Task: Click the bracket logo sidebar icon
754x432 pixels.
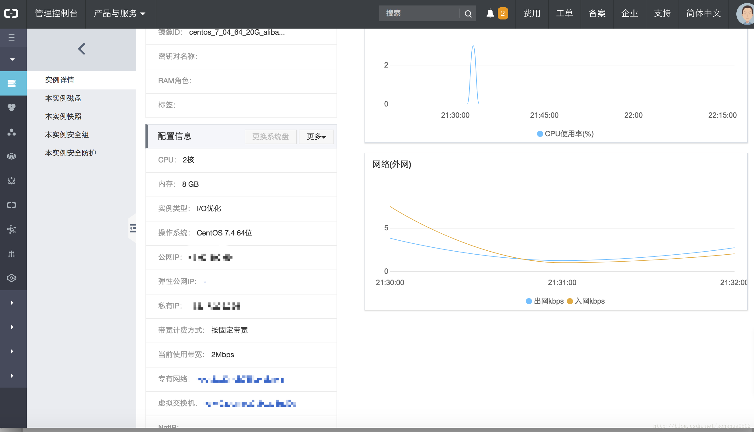Action: coord(12,205)
